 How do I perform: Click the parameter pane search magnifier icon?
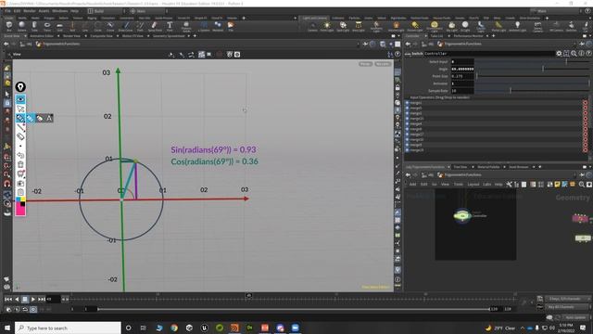coord(574,54)
